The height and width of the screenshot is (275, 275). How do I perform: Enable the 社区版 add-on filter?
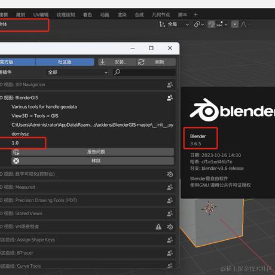(65, 62)
